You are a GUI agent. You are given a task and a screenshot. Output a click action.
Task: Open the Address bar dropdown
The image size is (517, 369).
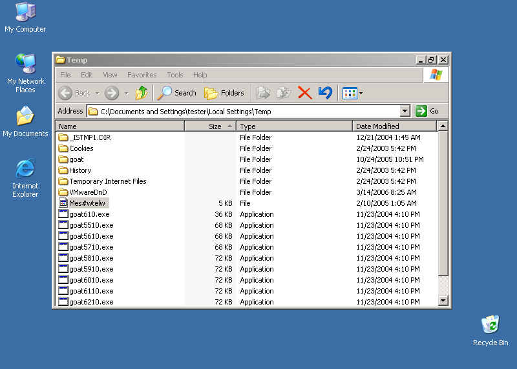[x=405, y=111]
